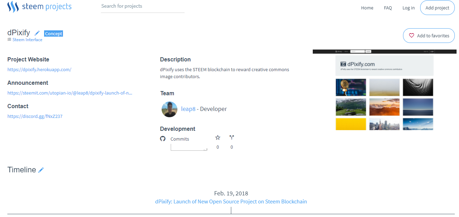Click the Steem Projects logo icon
This screenshot has width=459, height=217.
pyautogui.click(x=13, y=7)
